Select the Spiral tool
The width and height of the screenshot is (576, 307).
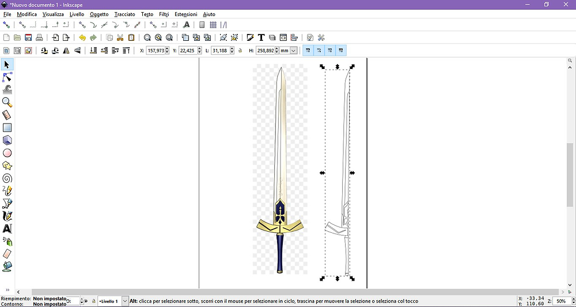(7, 178)
